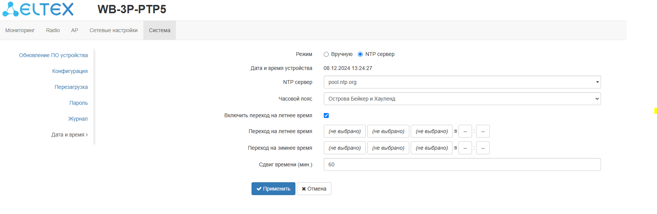Open the Журнал page
This screenshot has width=657, height=214.
(78, 119)
